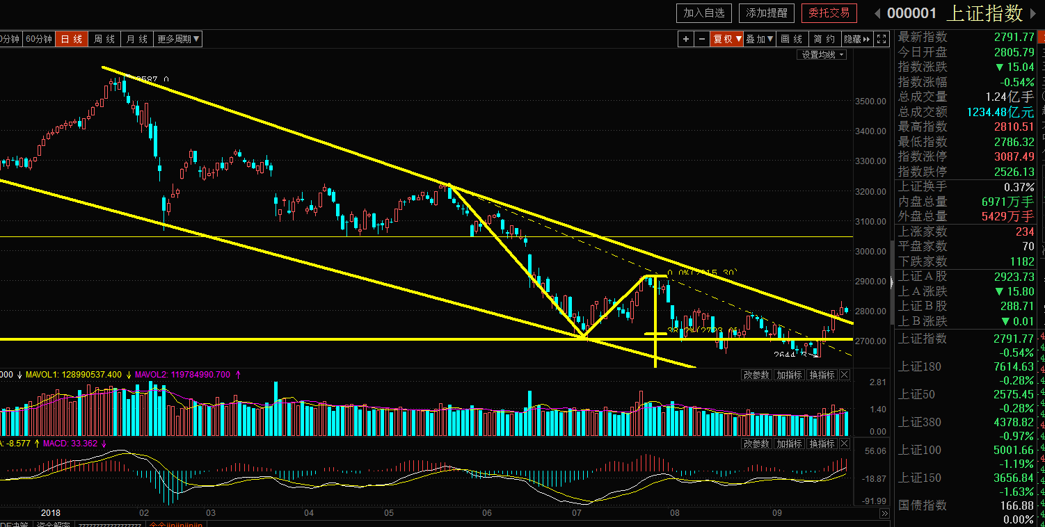The height and width of the screenshot is (527, 1045).
Task: Click the 外盘总量 value 5429万手
Action: coord(1007,216)
